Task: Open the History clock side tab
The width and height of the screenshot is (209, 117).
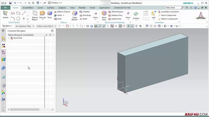Action: (4, 85)
